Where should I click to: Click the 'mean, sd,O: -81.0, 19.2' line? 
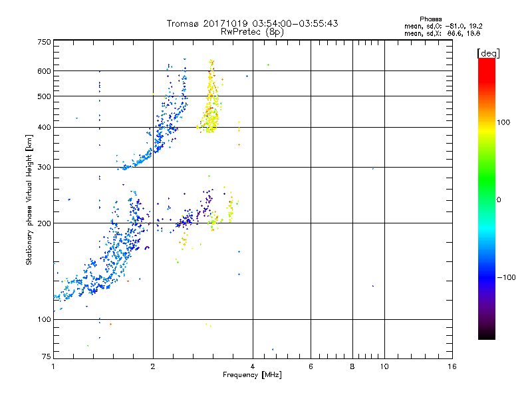coord(444,26)
